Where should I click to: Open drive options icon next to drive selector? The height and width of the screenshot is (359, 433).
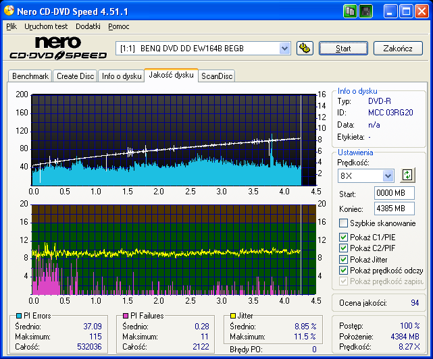tap(305, 49)
